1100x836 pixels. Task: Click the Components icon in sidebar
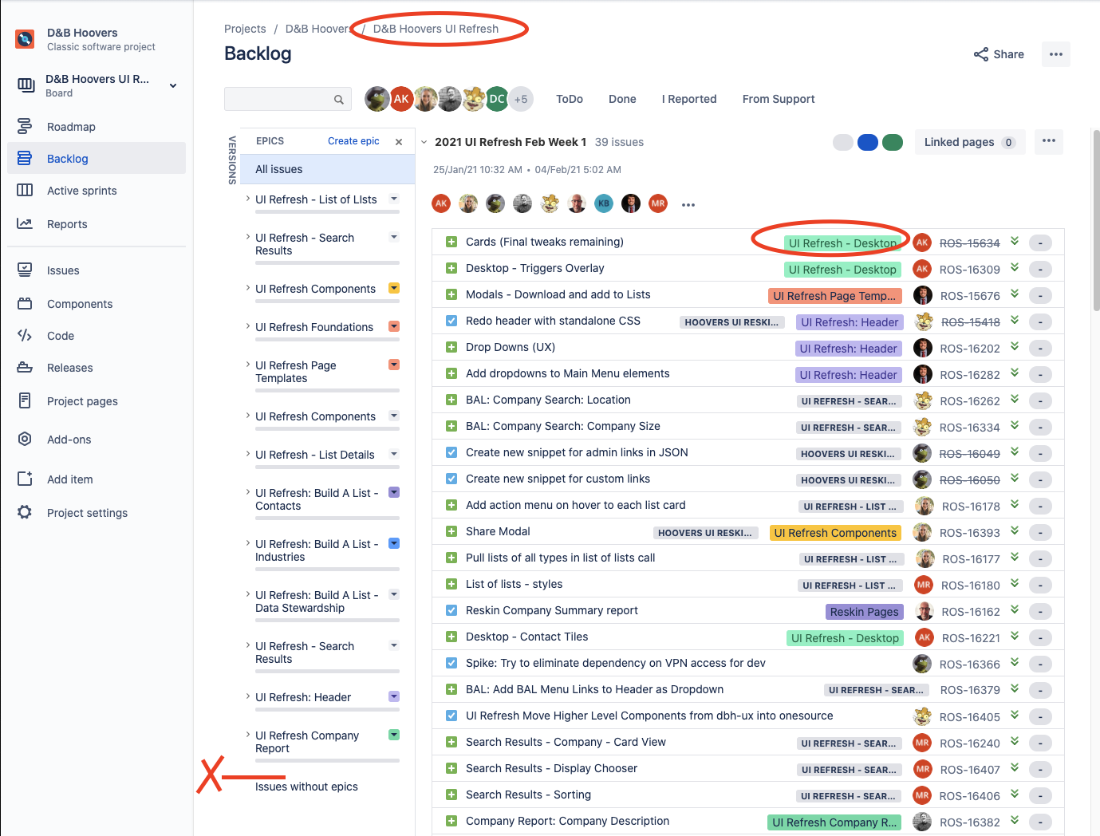click(25, 303)
